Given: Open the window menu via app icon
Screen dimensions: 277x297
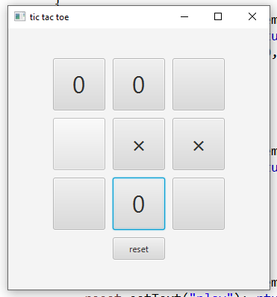Looking at the screenshot, I should coord(19,16).
